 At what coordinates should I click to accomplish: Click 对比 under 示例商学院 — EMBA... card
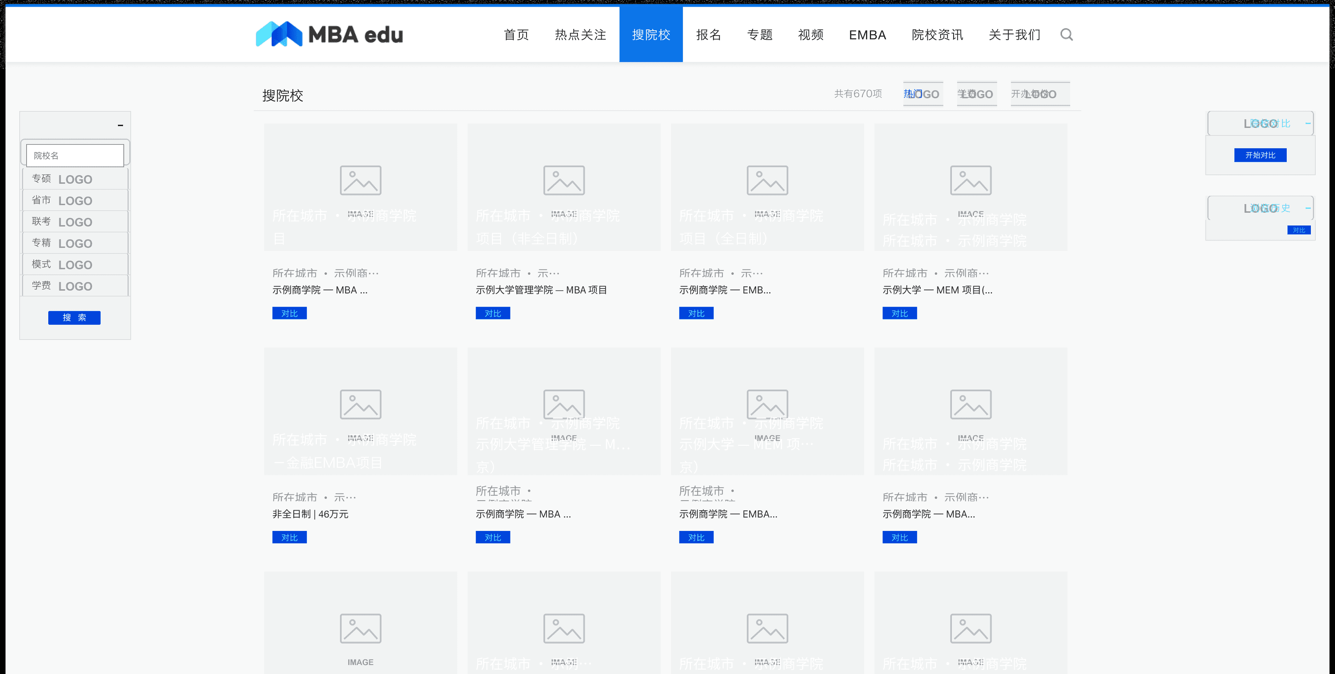tap(696, 538)
